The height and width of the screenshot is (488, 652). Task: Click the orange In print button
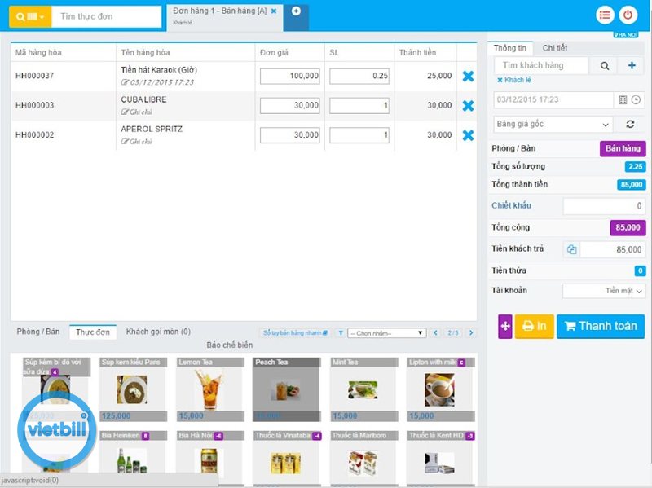click(x=534, y=326)
